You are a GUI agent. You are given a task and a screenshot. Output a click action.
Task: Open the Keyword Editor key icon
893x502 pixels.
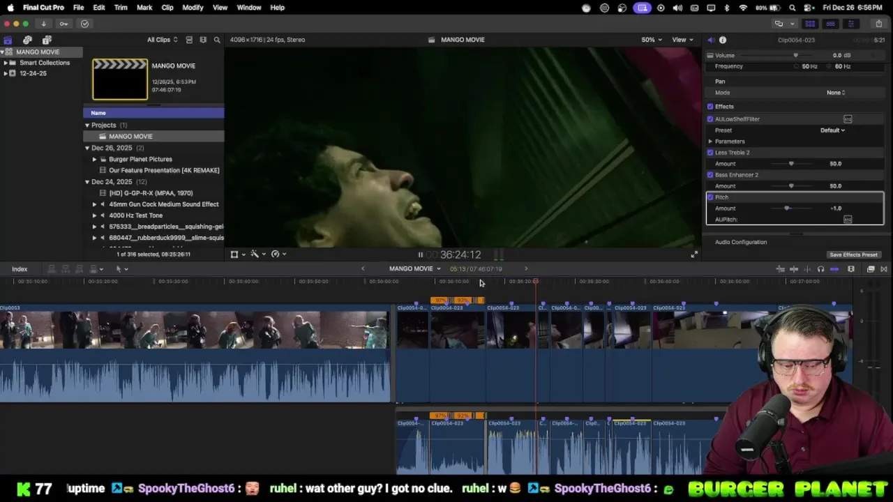point(63,24)
